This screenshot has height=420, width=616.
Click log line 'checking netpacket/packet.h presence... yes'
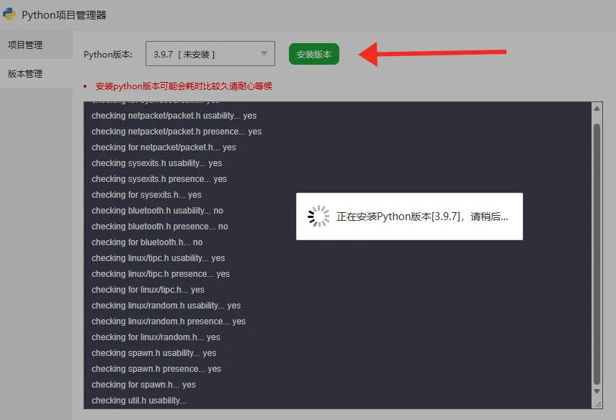coord(177,132)
